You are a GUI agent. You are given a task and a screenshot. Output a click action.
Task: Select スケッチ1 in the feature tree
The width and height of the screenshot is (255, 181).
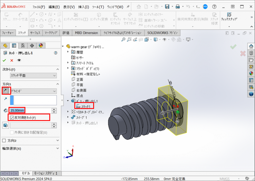pyautogui.click(x=85, y=106)
